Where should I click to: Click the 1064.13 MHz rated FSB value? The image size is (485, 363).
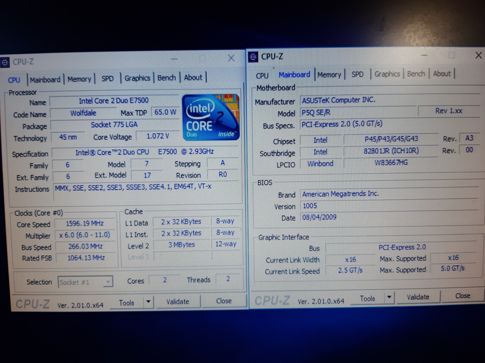pos(86,258)
